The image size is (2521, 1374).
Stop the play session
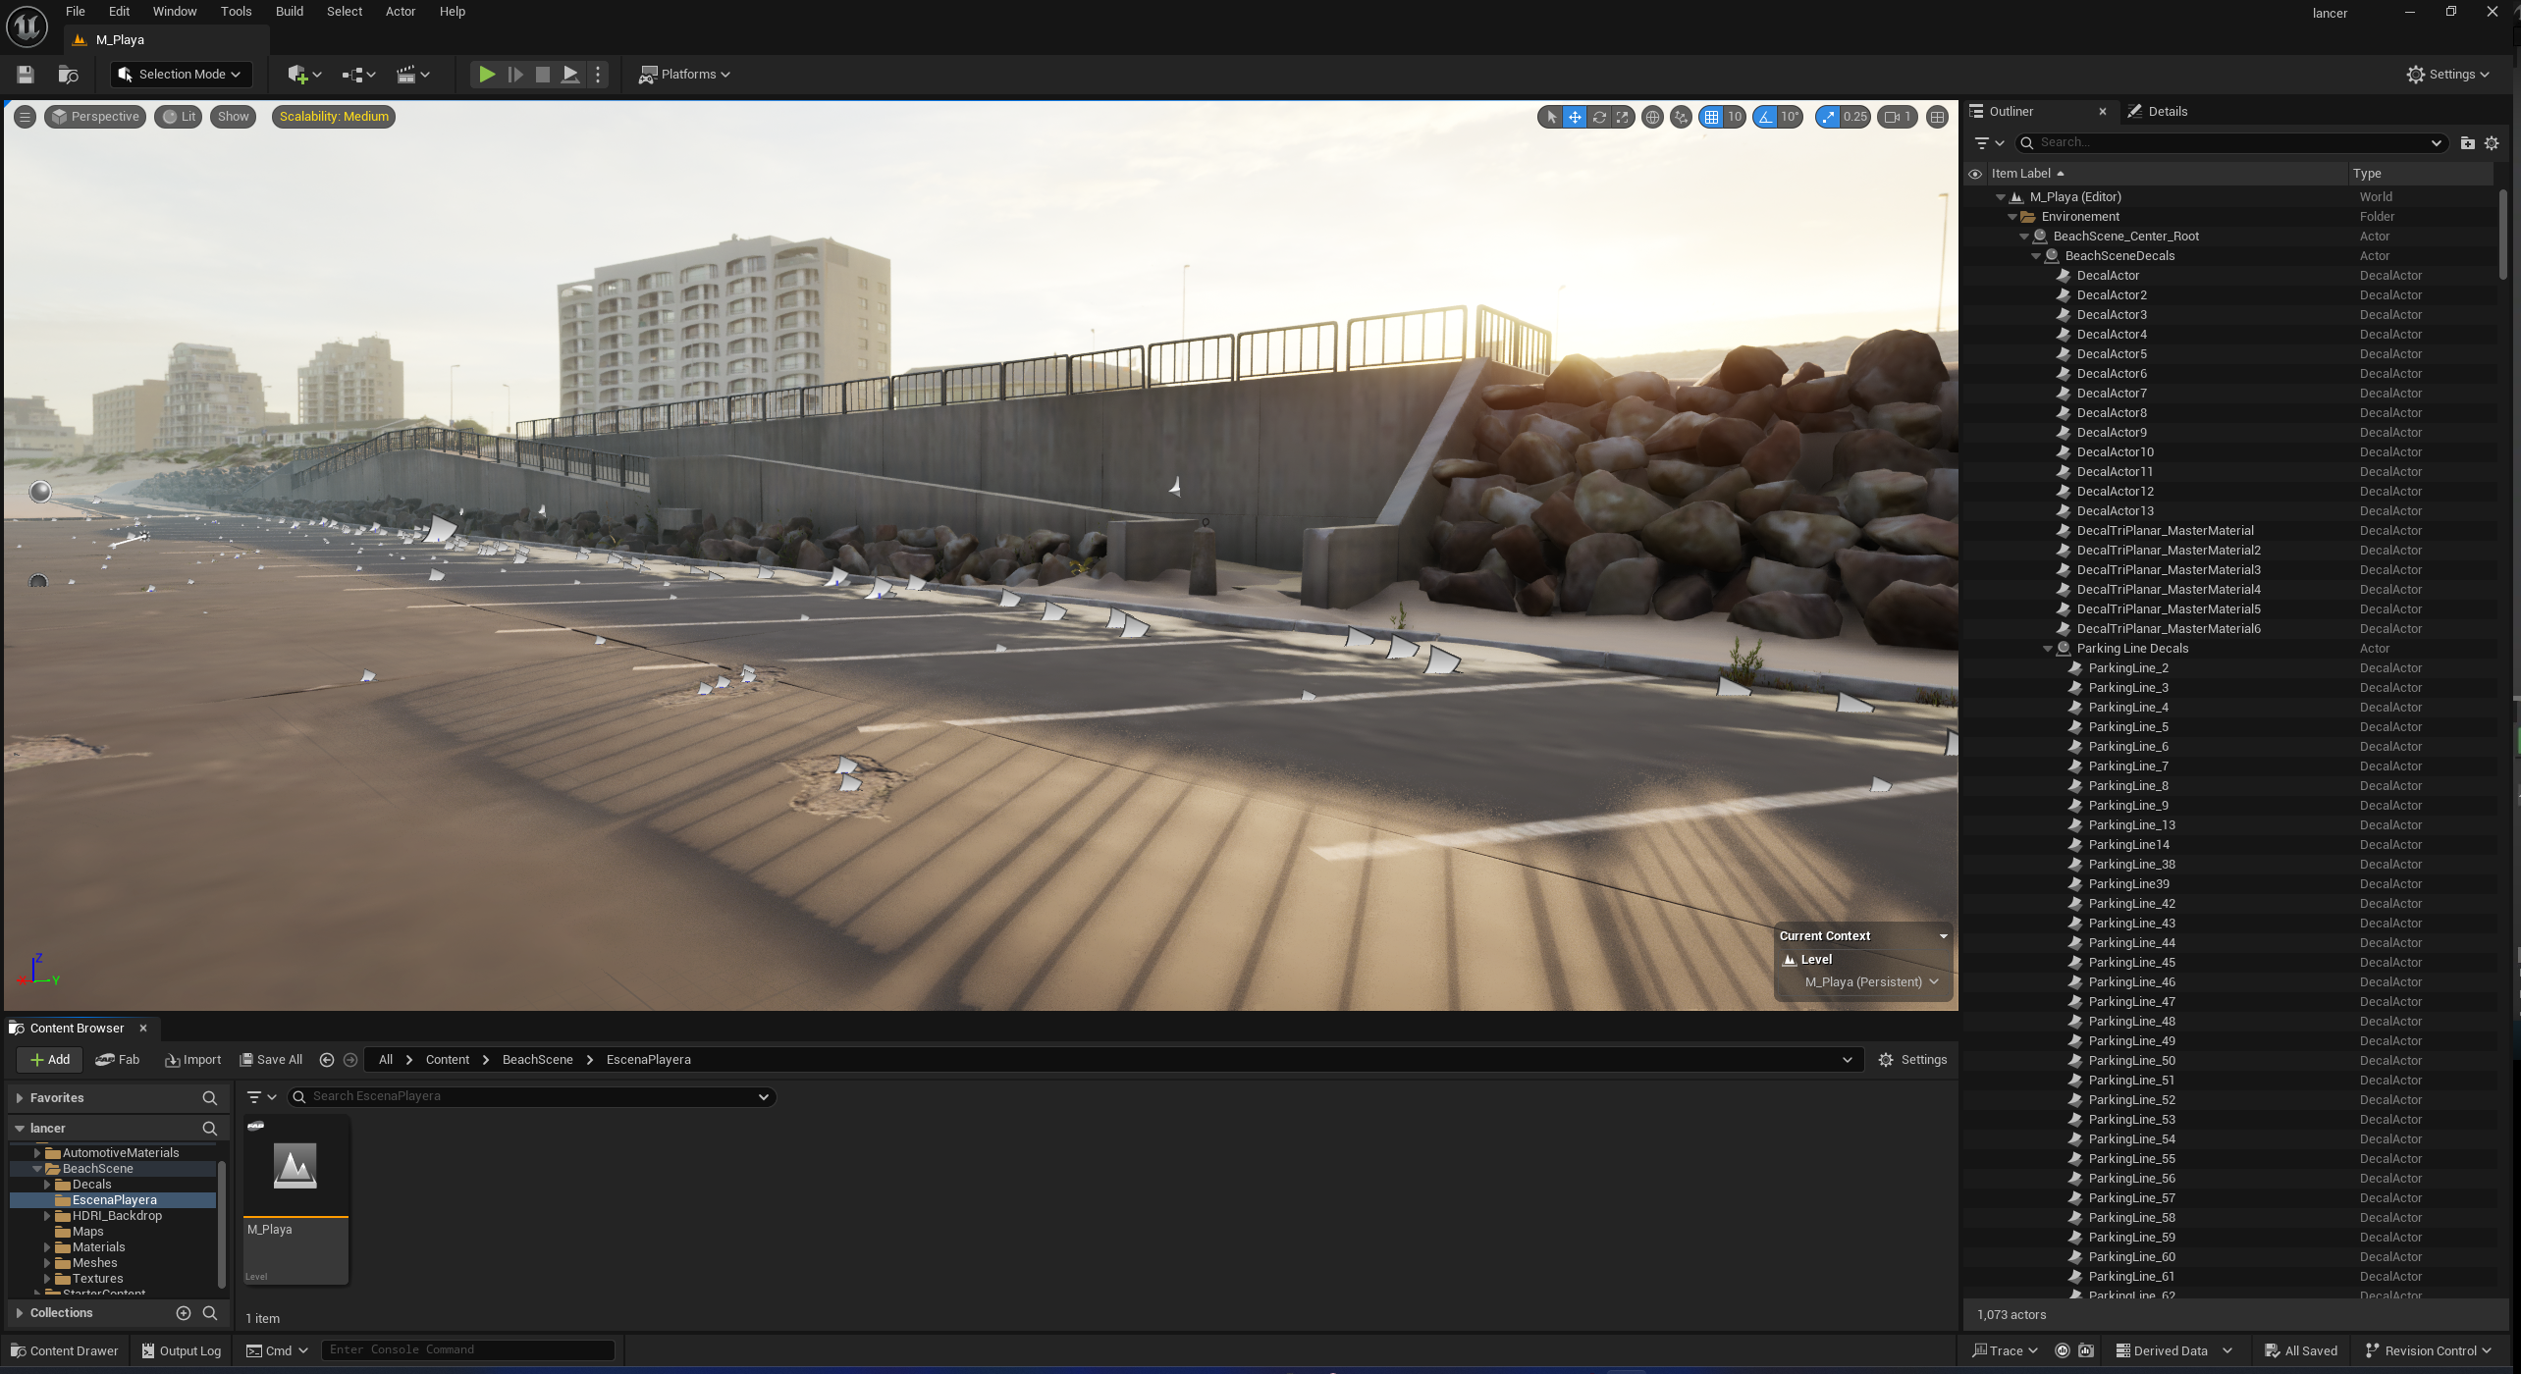542,75
